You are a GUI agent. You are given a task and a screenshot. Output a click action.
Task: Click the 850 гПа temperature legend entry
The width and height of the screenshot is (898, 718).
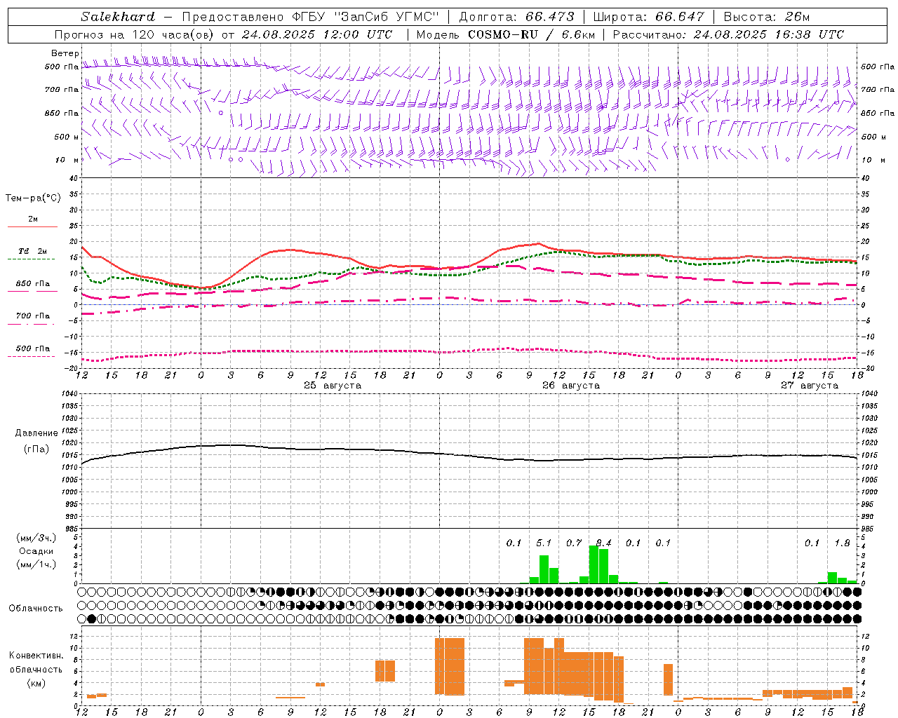pos(32,284)
